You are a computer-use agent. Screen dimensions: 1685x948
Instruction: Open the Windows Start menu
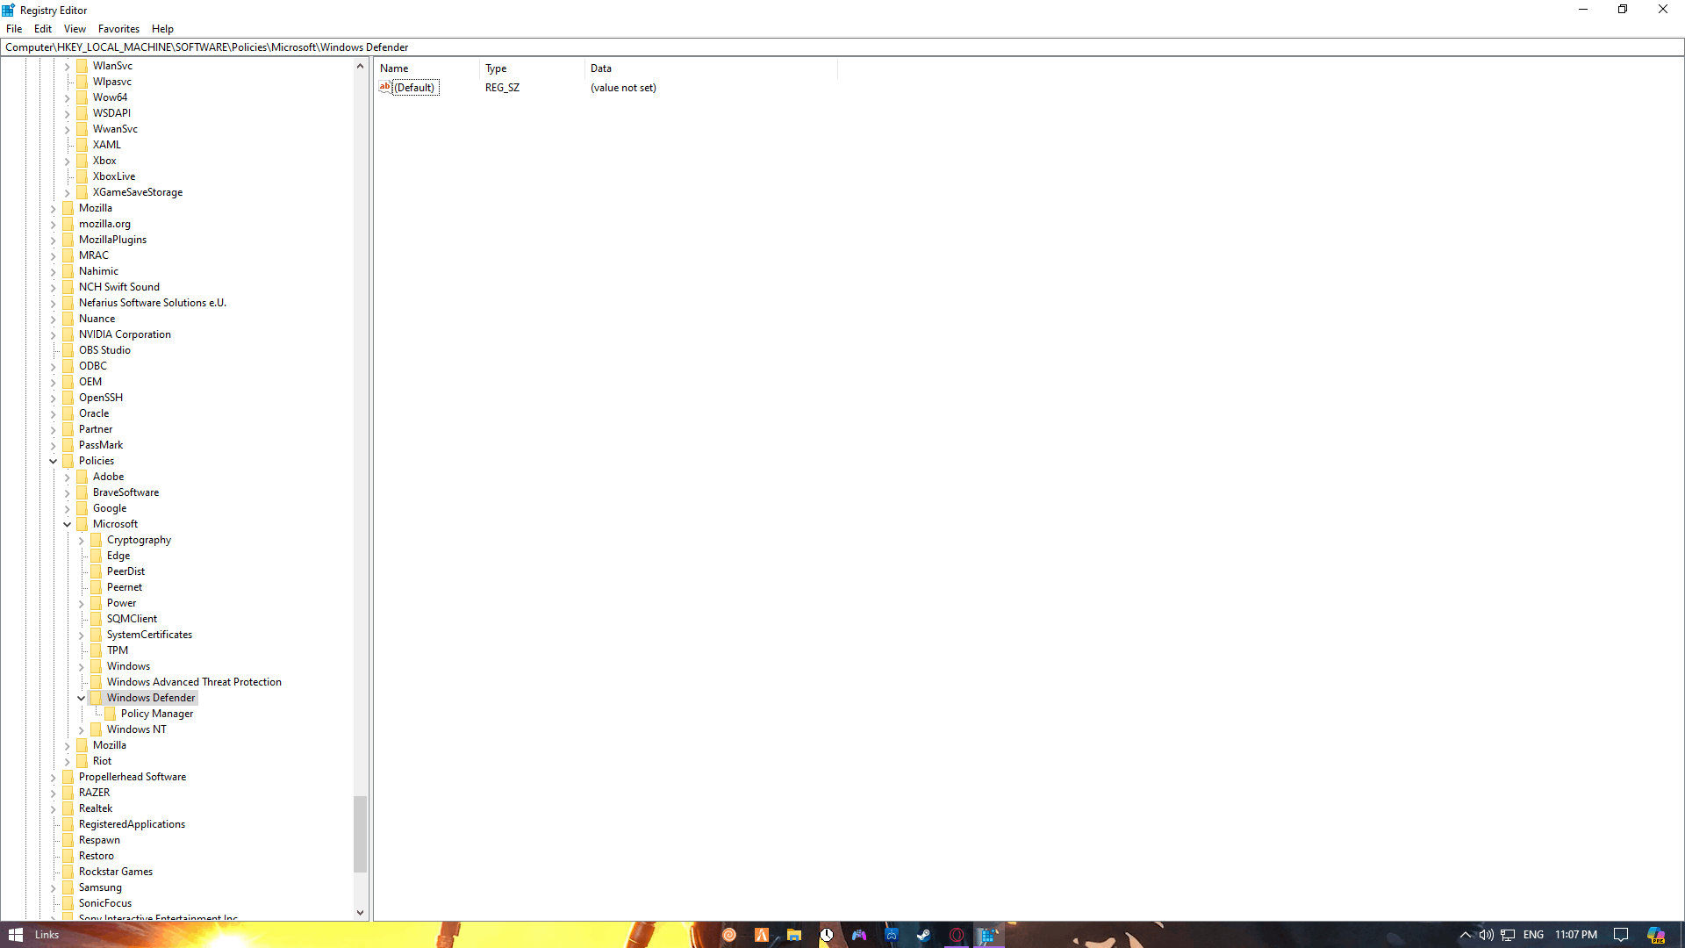[15, 935]
